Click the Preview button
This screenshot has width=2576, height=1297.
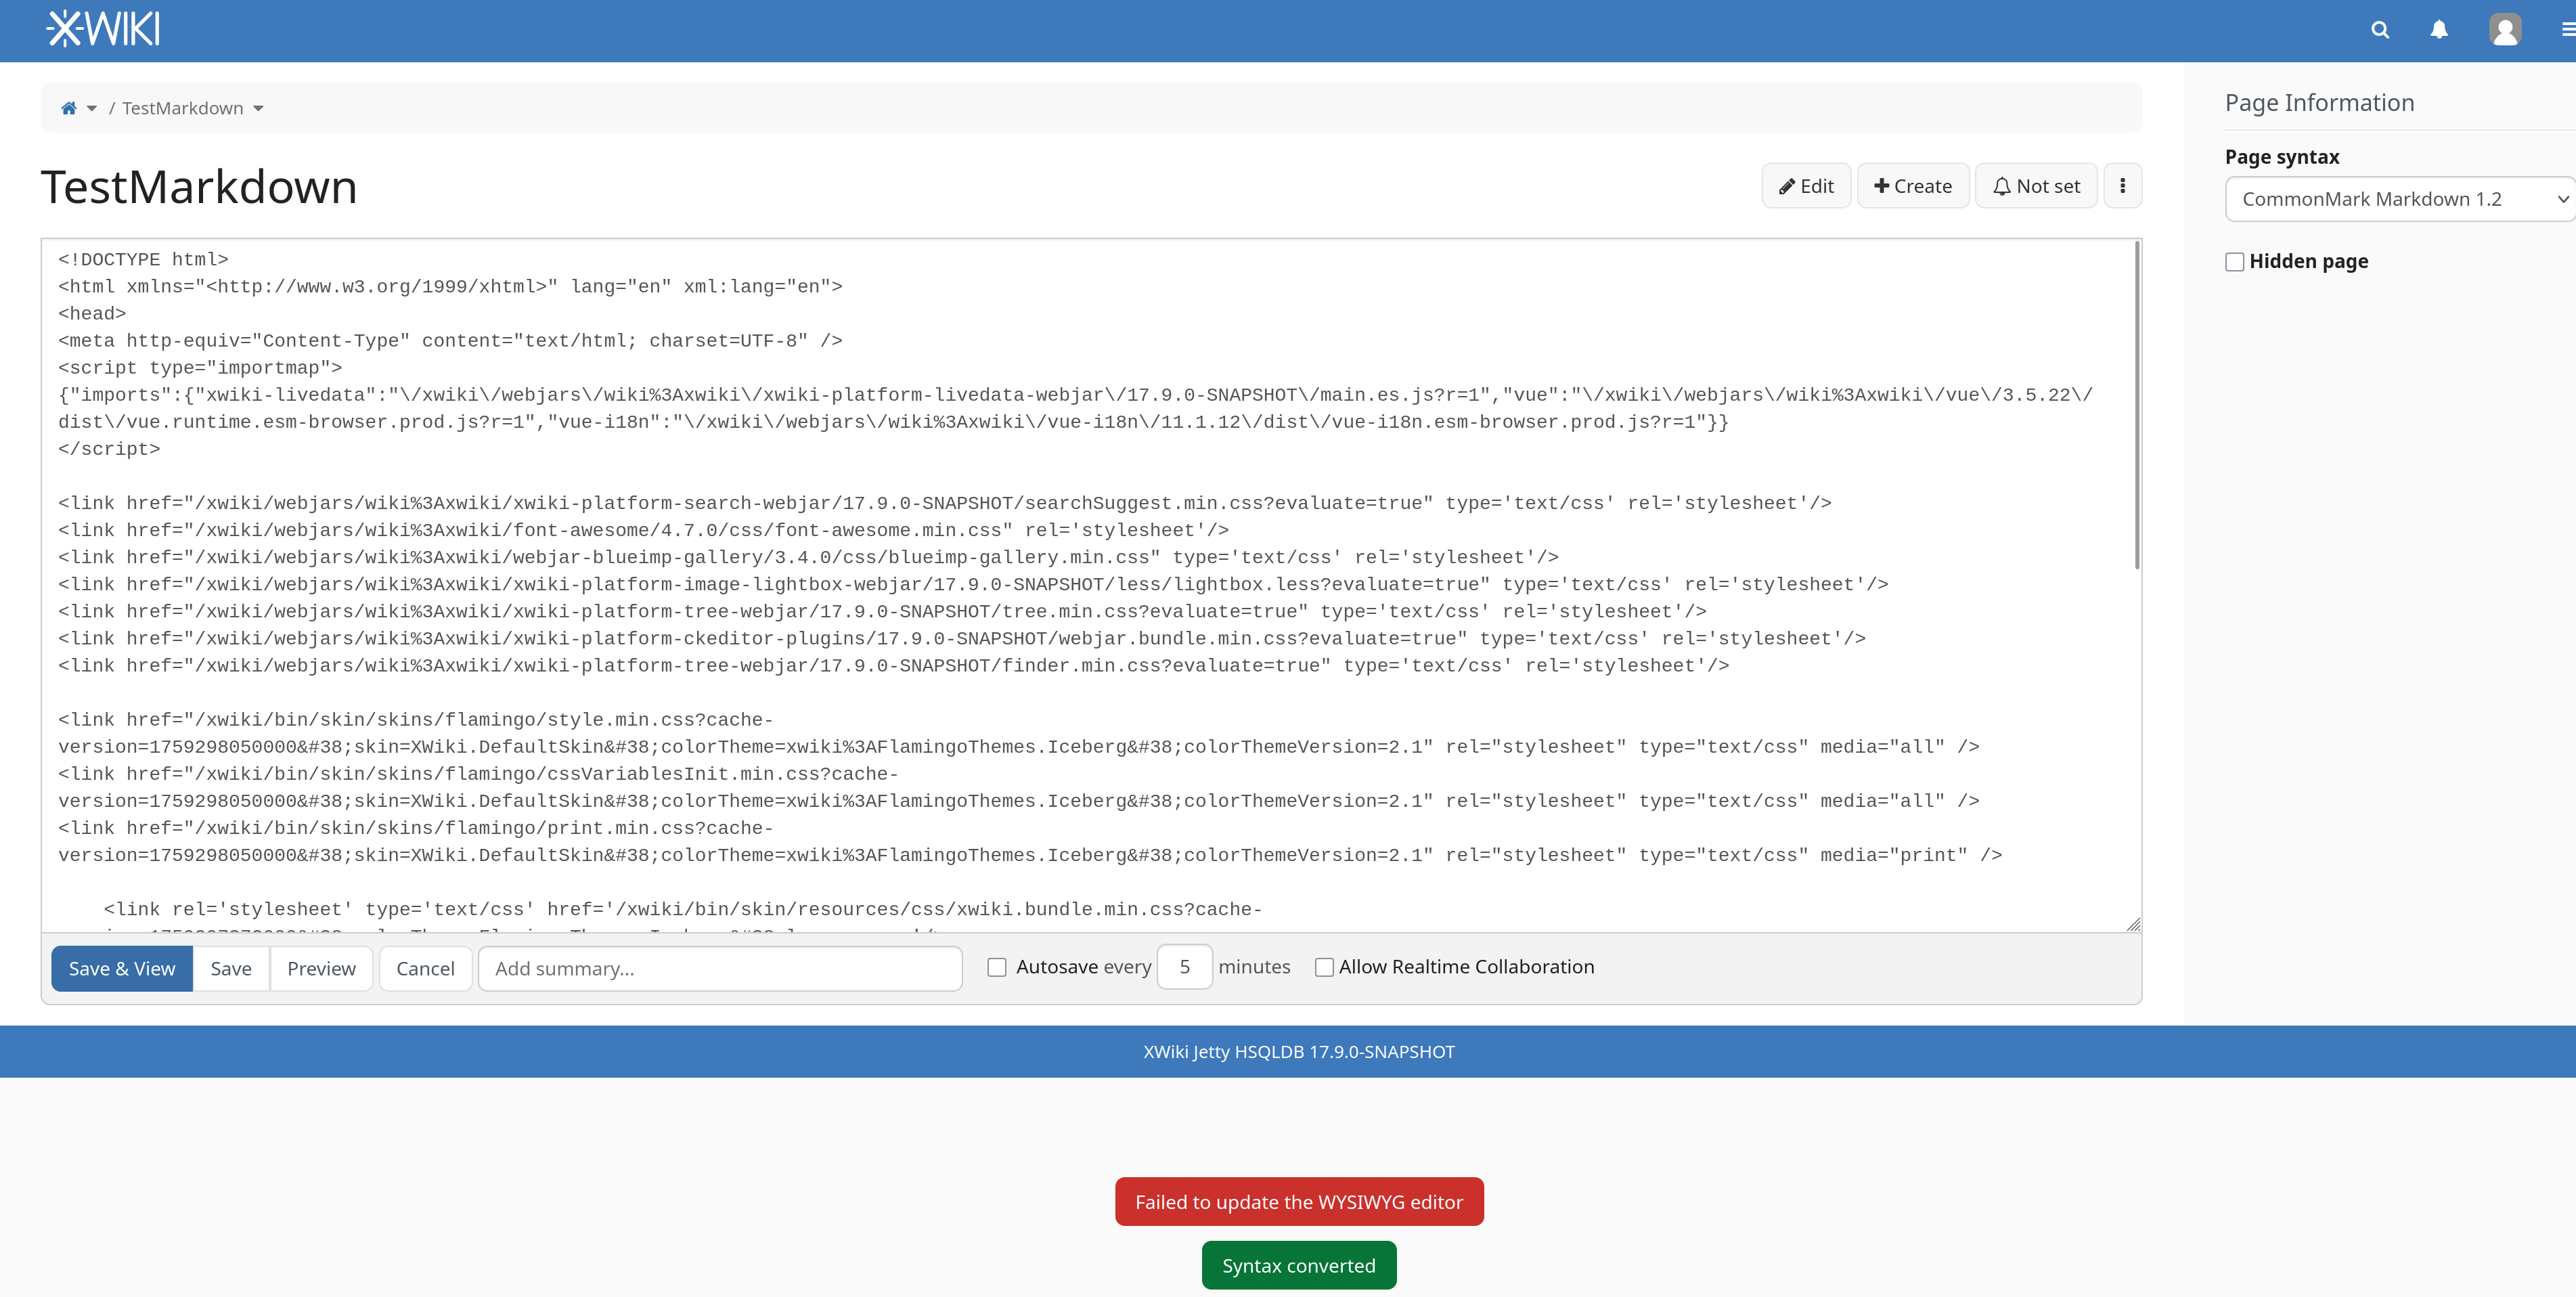[321, 968]
